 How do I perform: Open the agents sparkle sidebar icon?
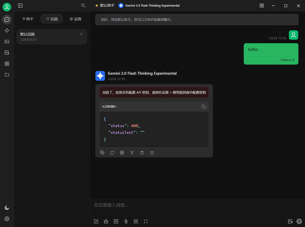click(x=7, y=31)
